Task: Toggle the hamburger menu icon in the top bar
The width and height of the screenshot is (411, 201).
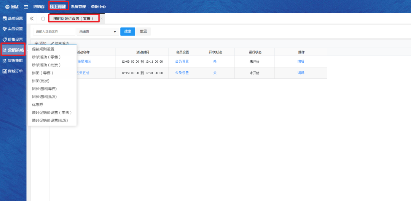Action: pos(26,7)
